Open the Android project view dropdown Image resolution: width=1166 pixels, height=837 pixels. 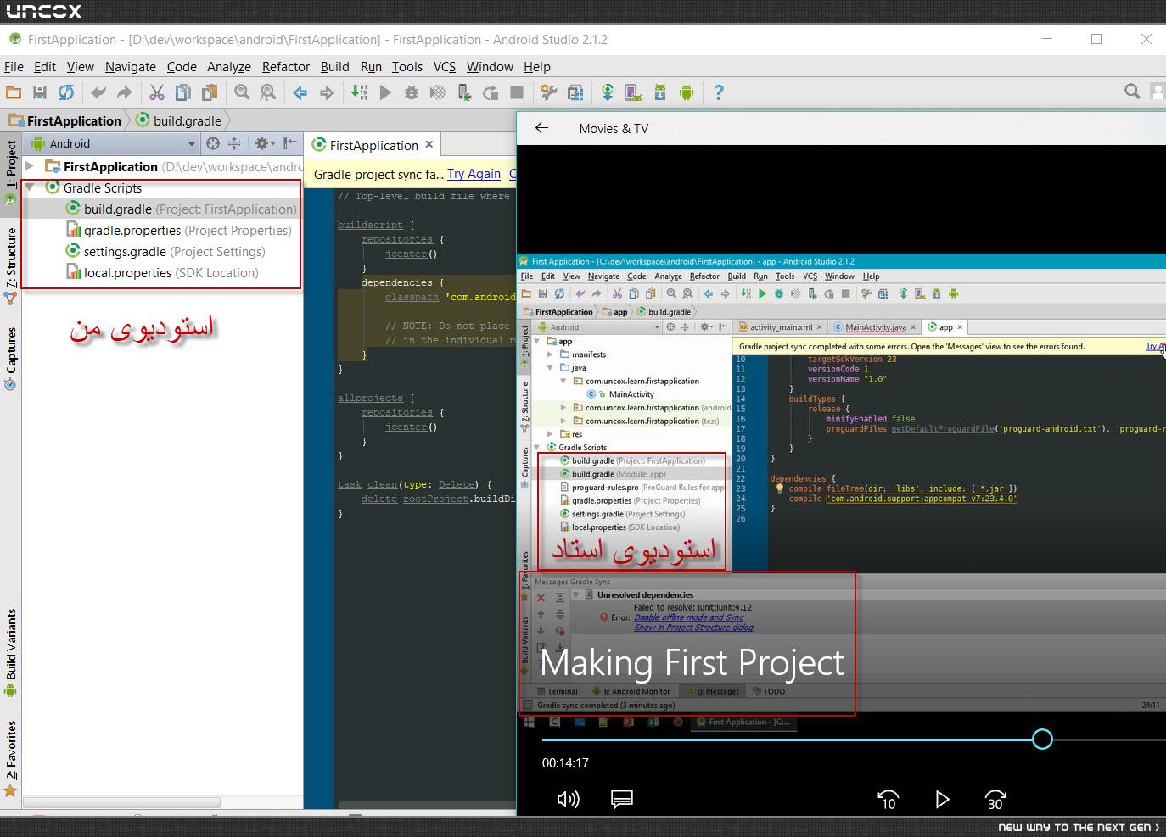(x=114, y=143)
